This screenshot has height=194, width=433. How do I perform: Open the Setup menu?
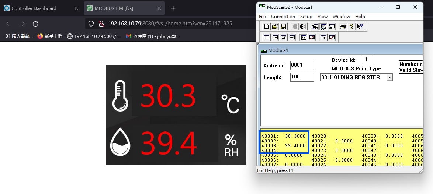coord(306,17)
